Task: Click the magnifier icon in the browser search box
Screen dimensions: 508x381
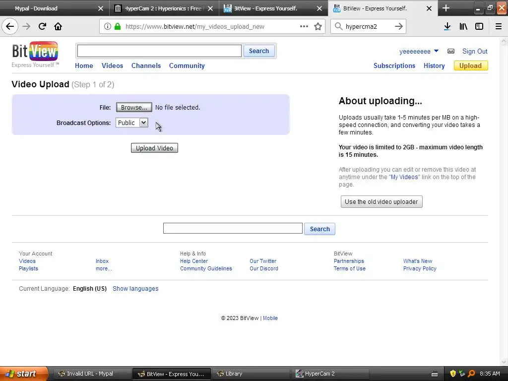Action: coord(338,26)
